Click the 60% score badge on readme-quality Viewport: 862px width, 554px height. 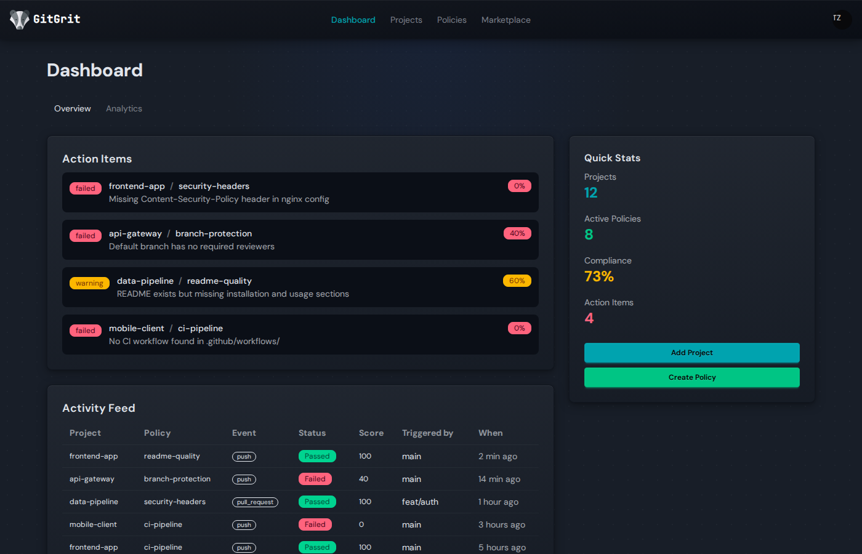point(517,281)
